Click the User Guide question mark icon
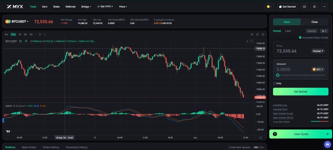333x150 pixels. tap(275, 134)
